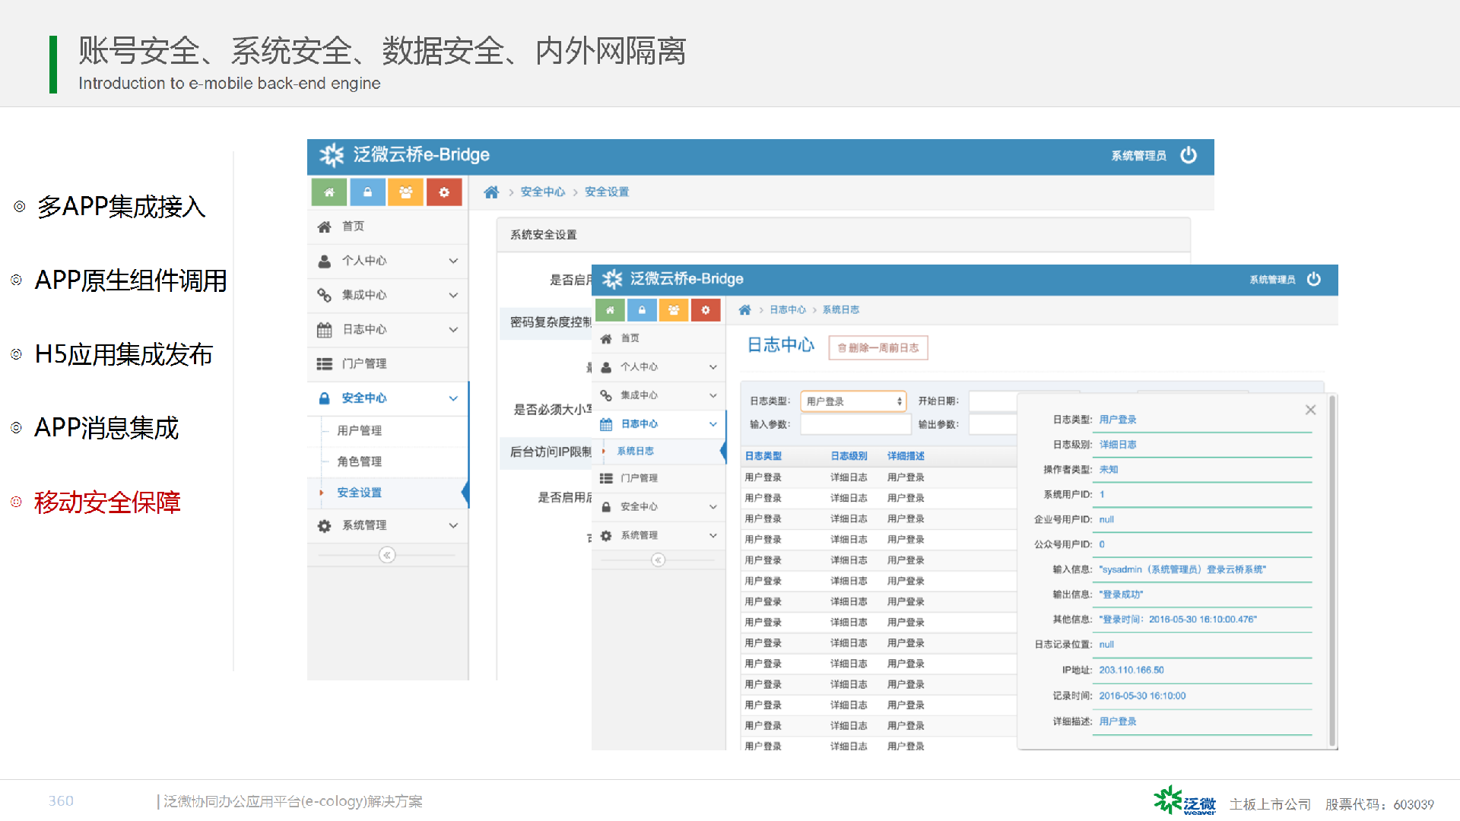Click the 开始日期 input field
Image resolution: width=1460 pixels, height=821 pixels.
[x=992, y=401]
